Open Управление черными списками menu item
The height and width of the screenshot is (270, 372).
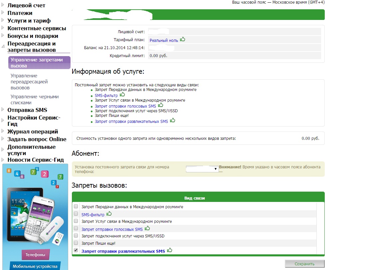tap(35, 100)
